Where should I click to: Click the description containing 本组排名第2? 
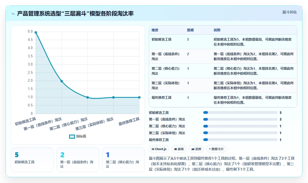pyautogui.click(x=253, y=57)
